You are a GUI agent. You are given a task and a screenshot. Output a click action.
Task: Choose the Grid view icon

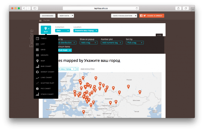(38, 50)
